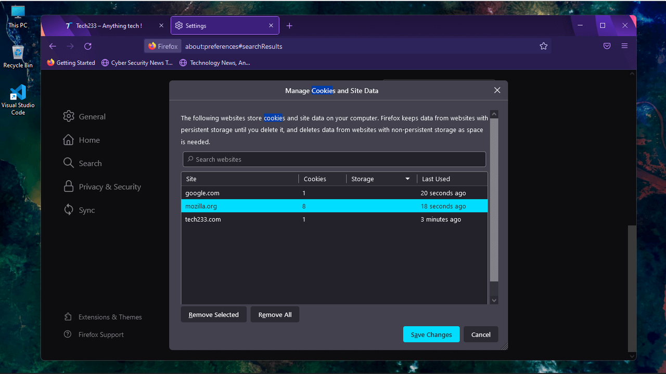Cancel the cookies dialog

[x=481, y=335]
